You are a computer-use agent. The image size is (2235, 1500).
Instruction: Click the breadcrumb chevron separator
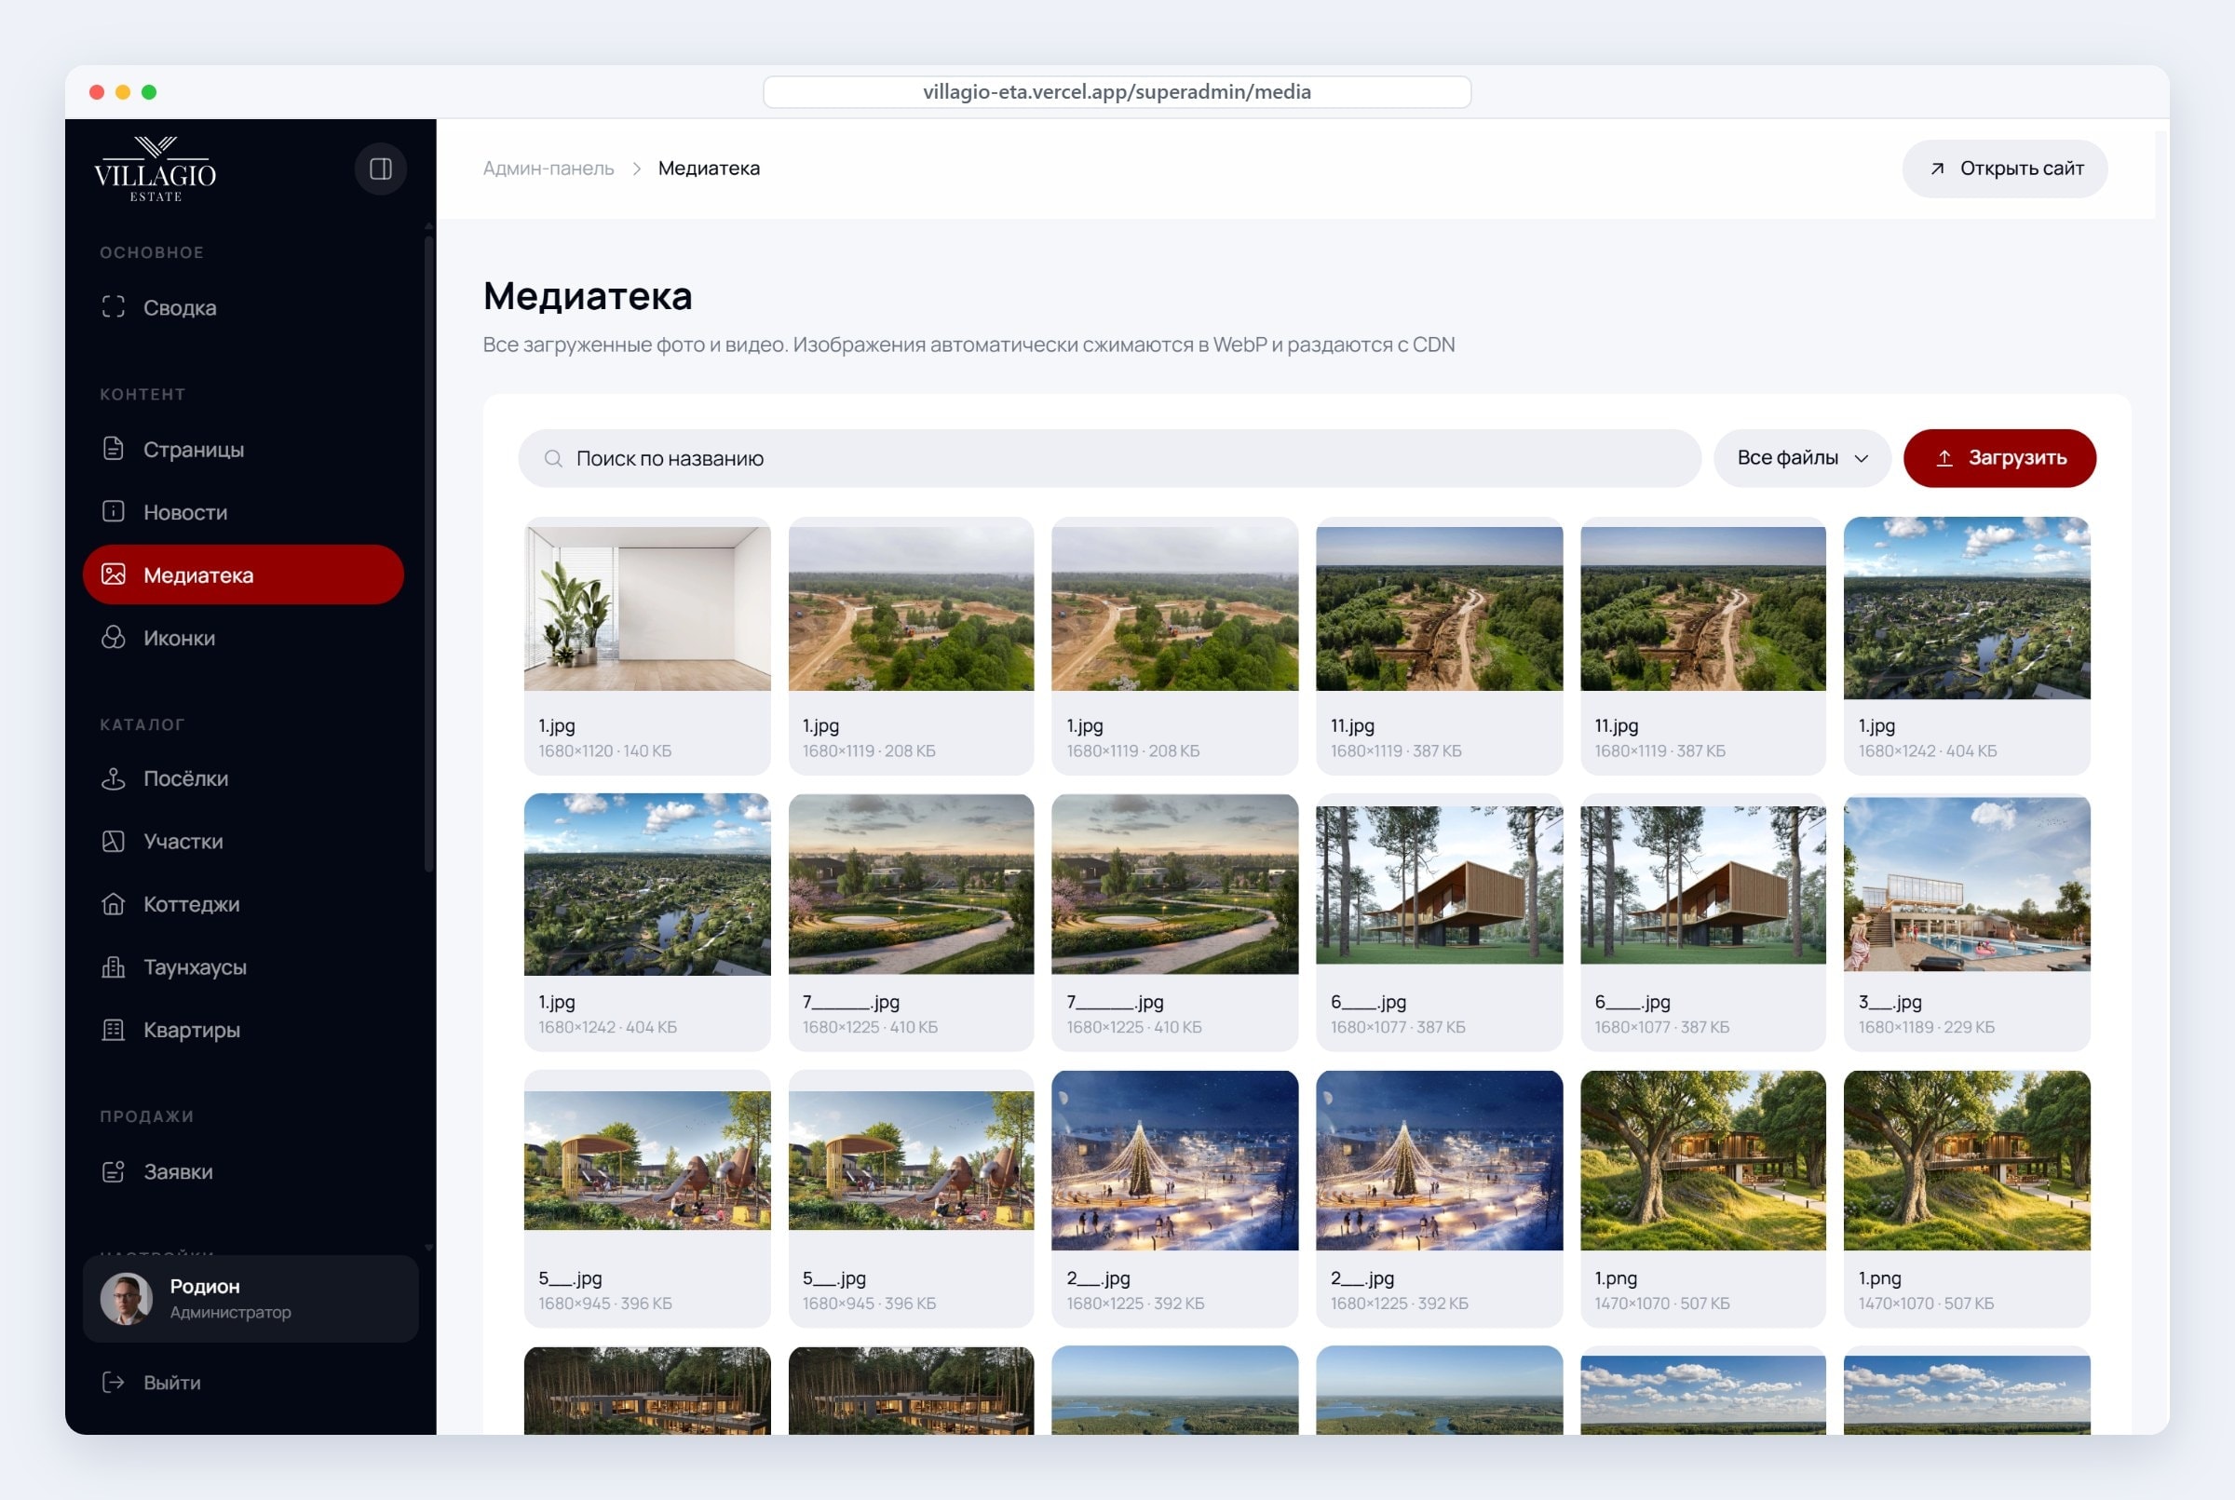tap(636, 169)
